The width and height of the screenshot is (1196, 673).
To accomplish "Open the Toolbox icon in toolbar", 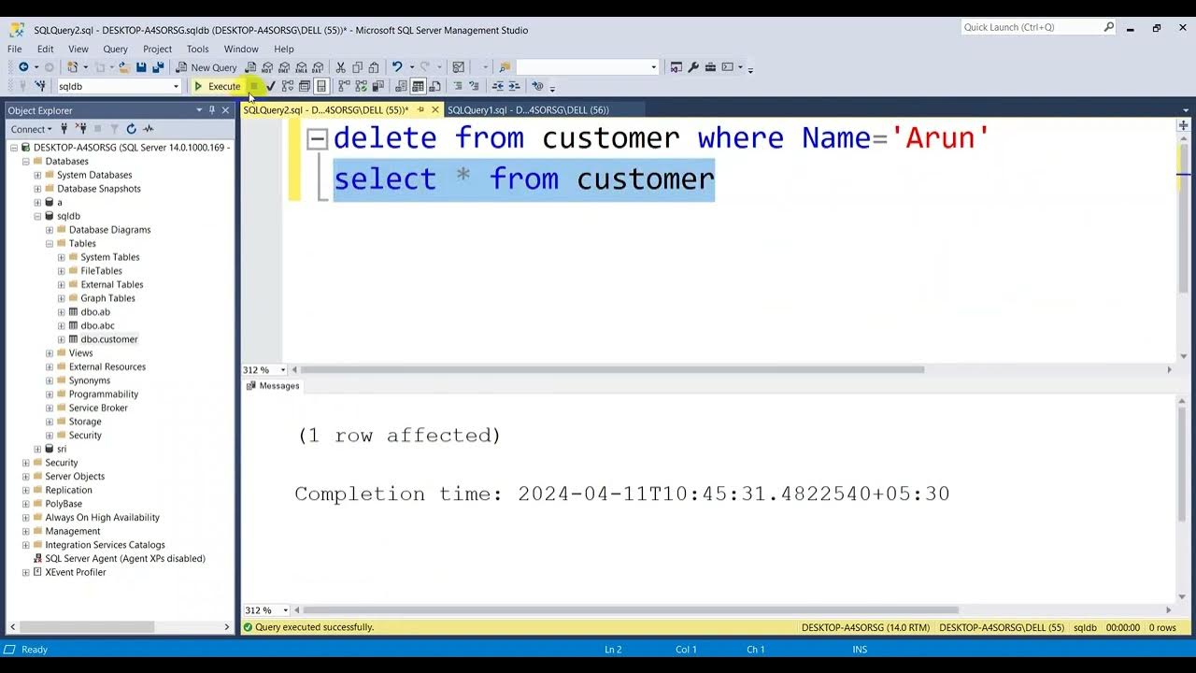I will coord(710,67).
